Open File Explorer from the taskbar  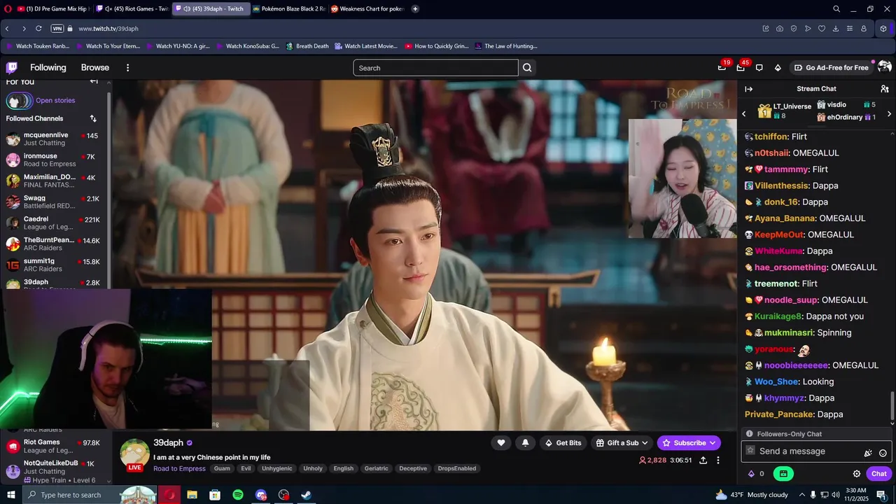point(192,495)
